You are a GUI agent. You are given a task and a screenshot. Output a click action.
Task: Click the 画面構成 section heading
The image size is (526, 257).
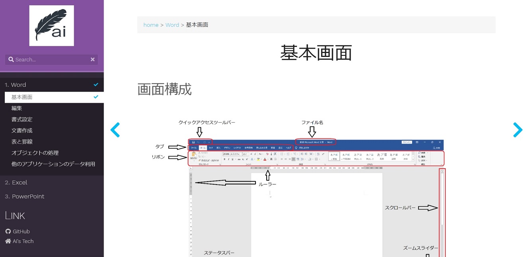point(165,89)
